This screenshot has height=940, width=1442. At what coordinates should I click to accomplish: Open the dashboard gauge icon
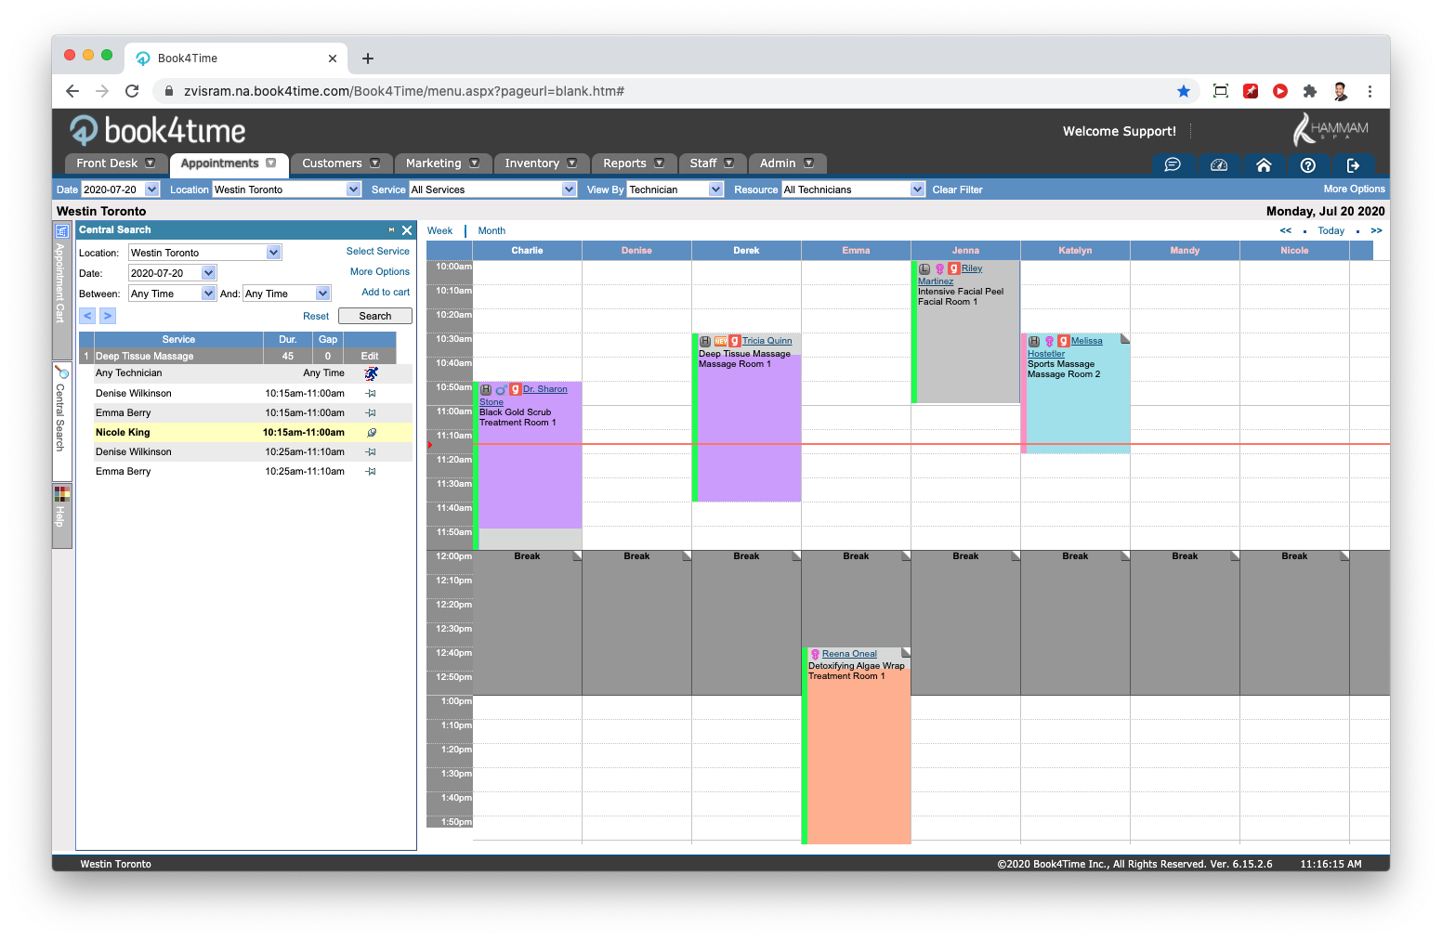pos(1219,164)
